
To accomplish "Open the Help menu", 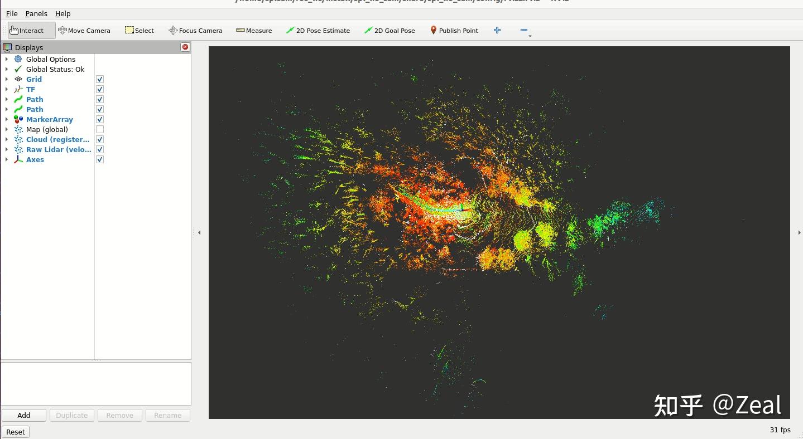I will pos(63,13).
